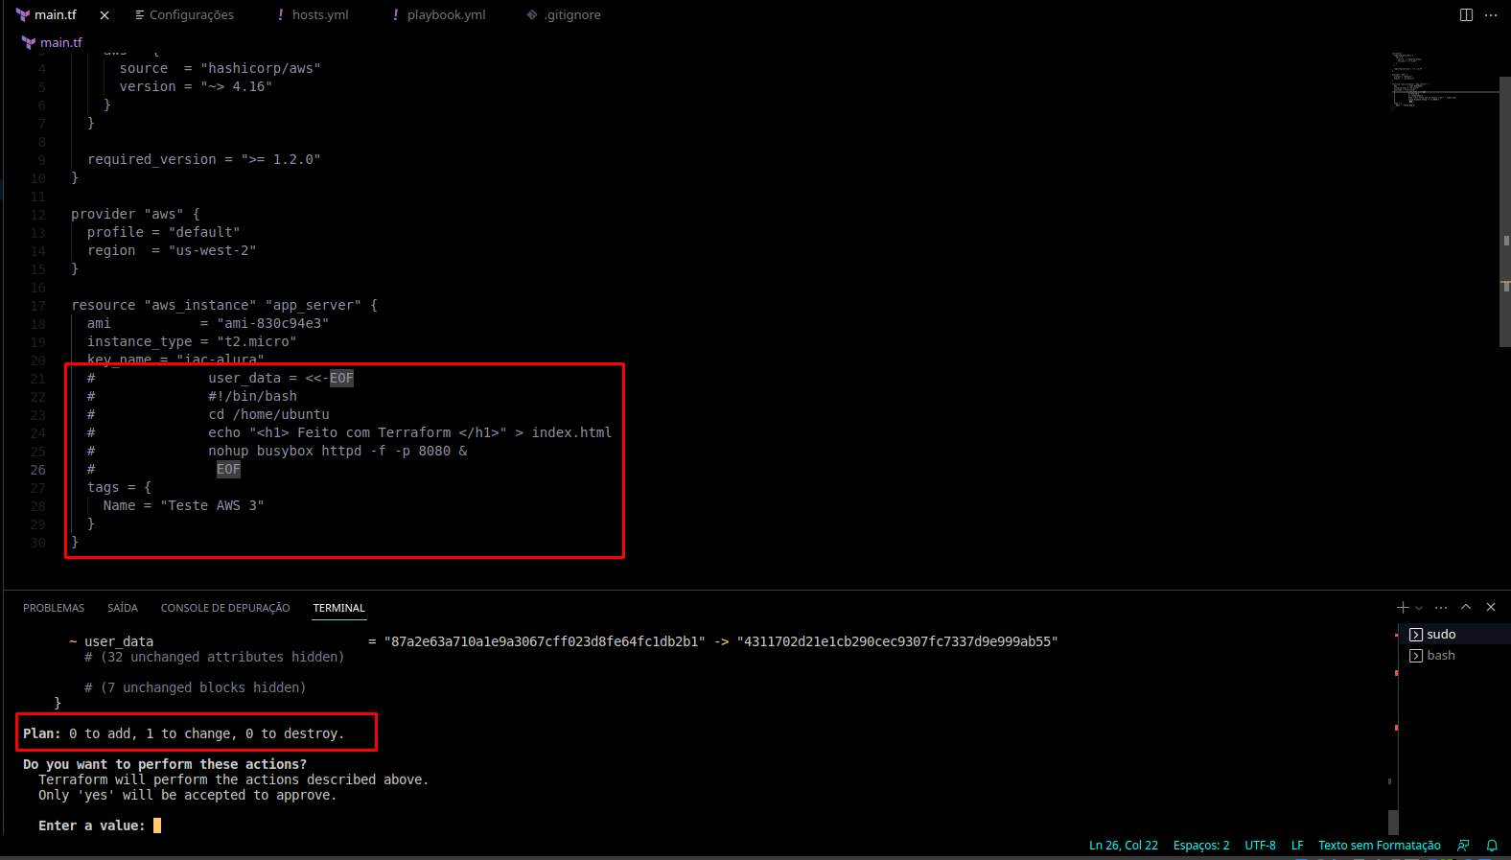The width and height of the screenshot is (1511, 860).
Task: Open feedback icon in status bar
Action: click(1463, 846)
